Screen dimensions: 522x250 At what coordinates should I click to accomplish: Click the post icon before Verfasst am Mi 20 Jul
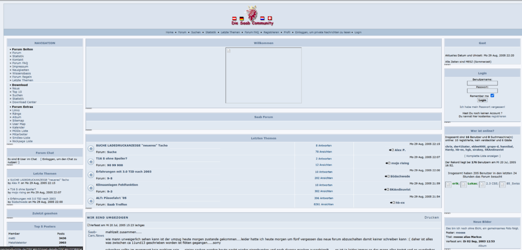point(88,225)
